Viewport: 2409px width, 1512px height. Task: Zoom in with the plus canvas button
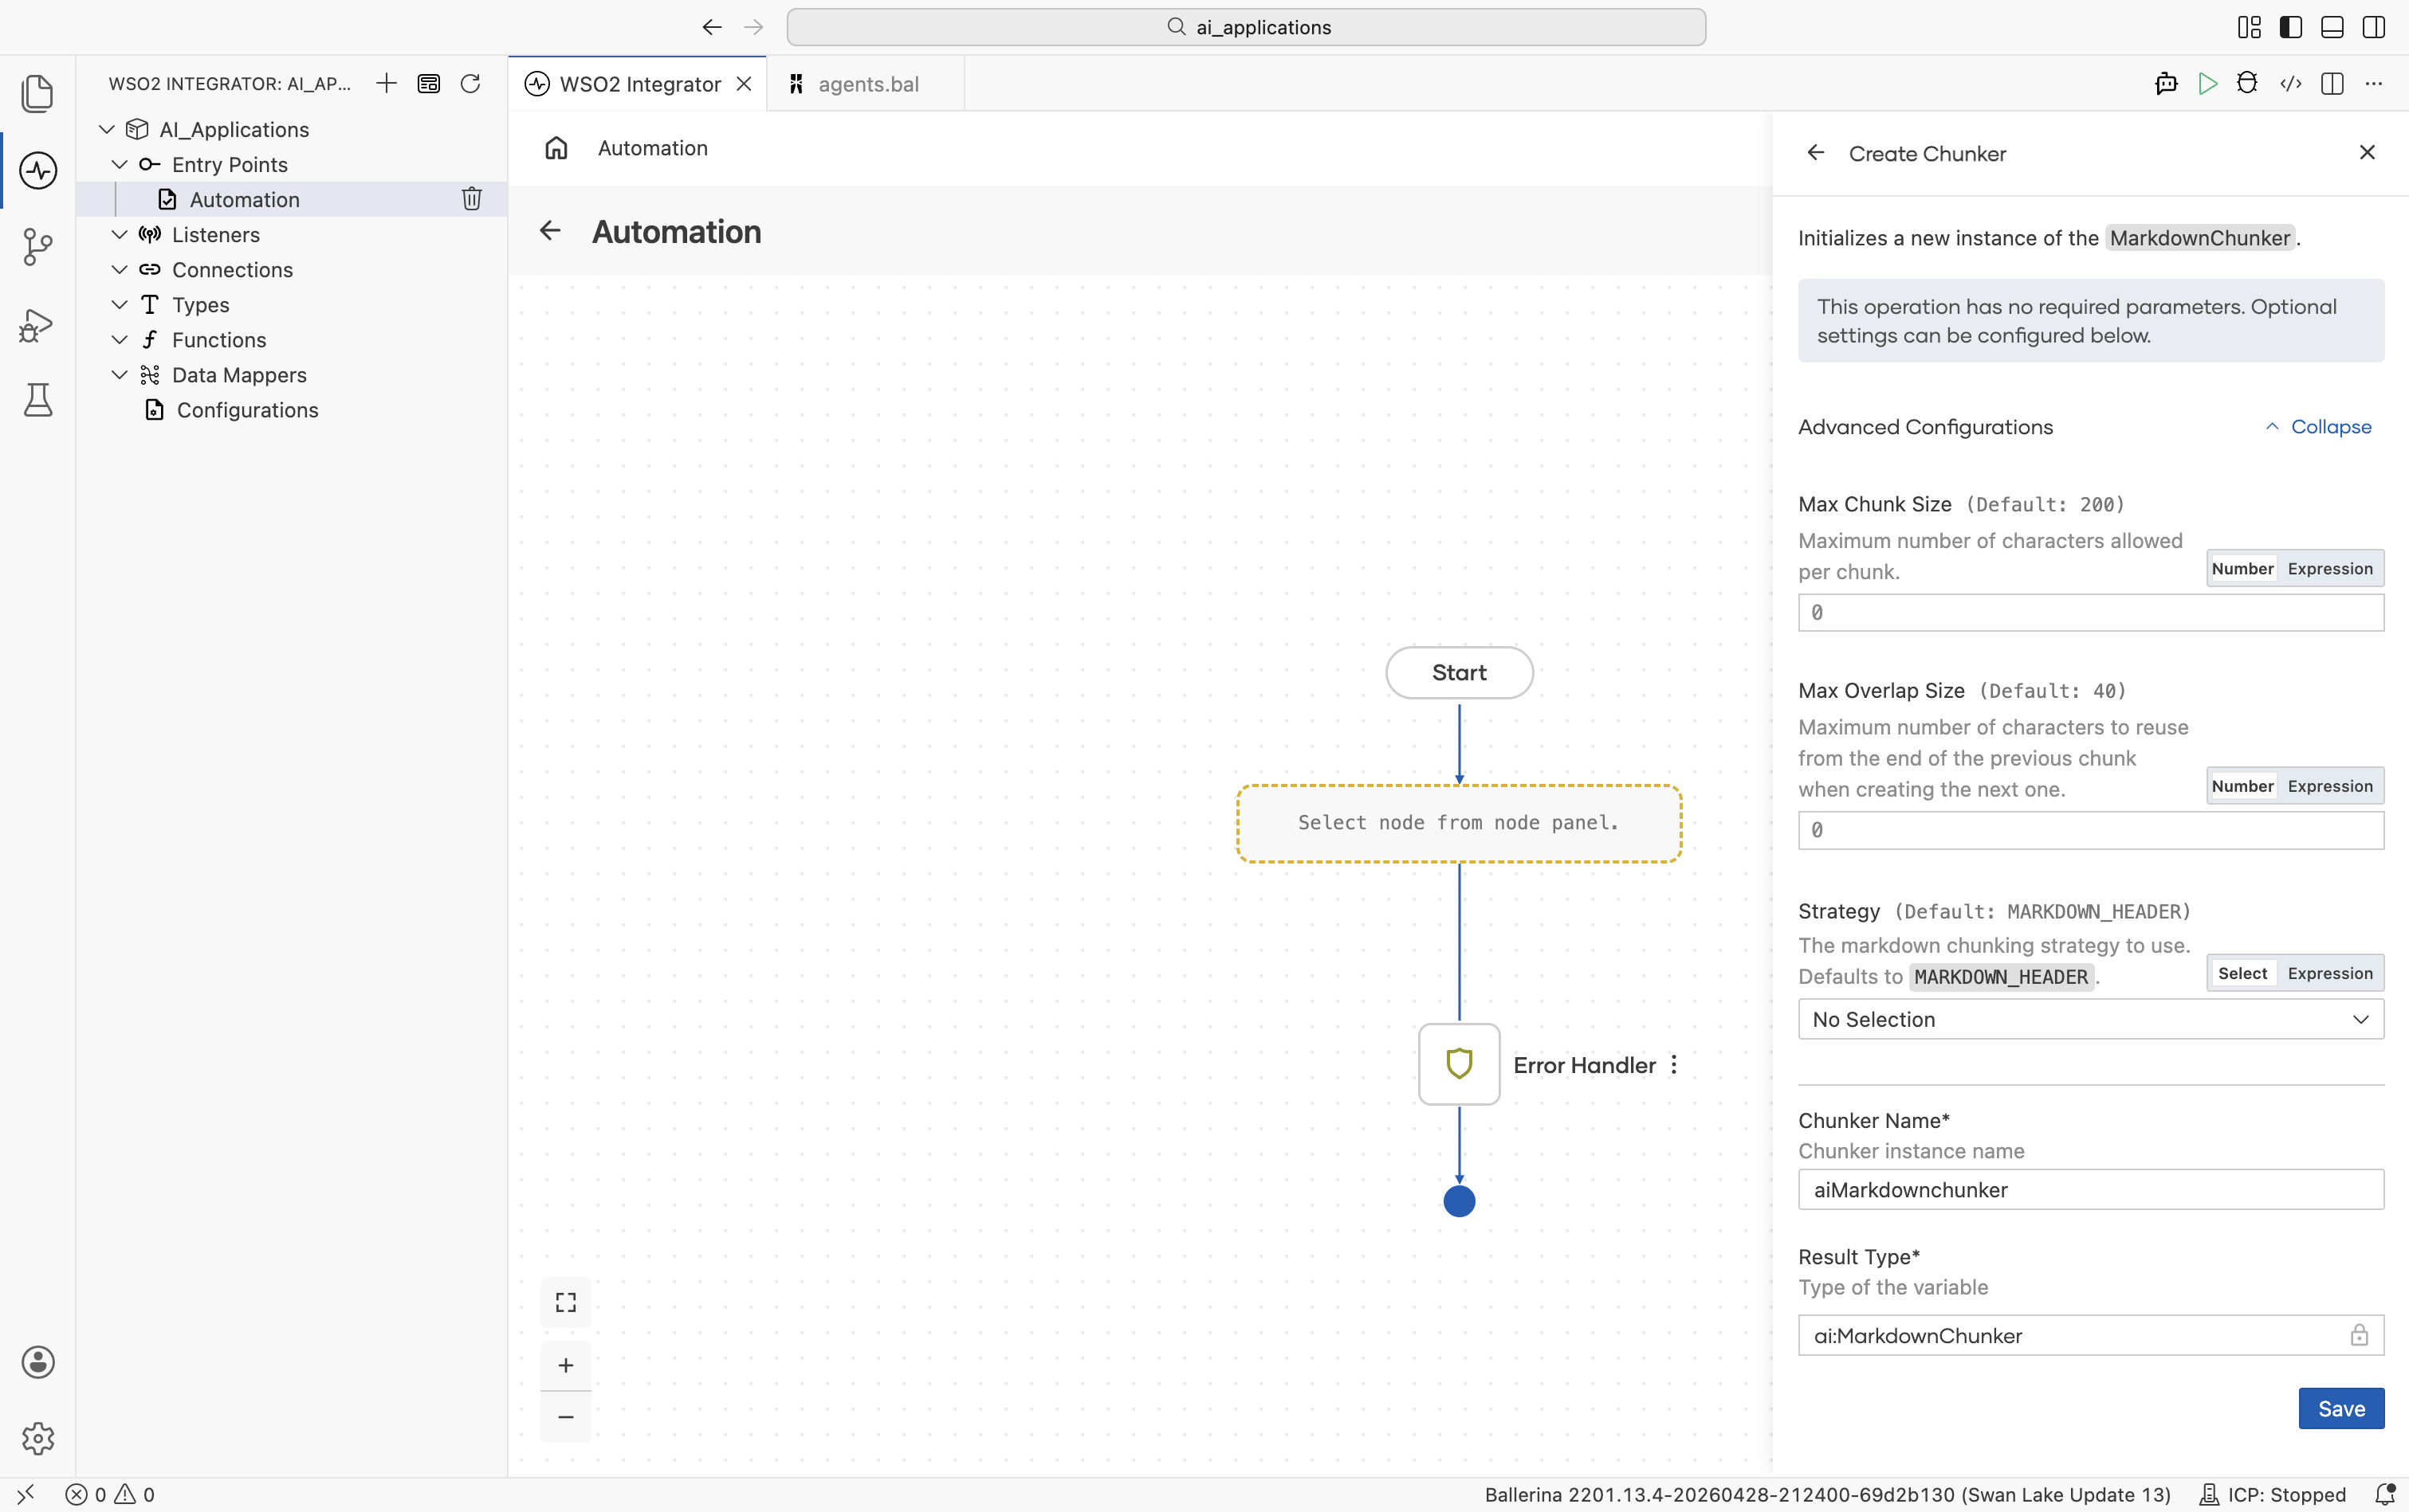(566, 1365)
